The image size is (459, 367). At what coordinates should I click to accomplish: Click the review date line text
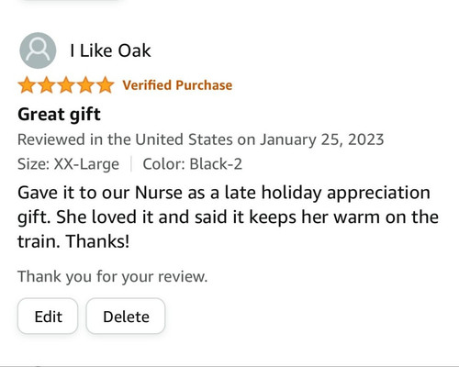point(201,139)
